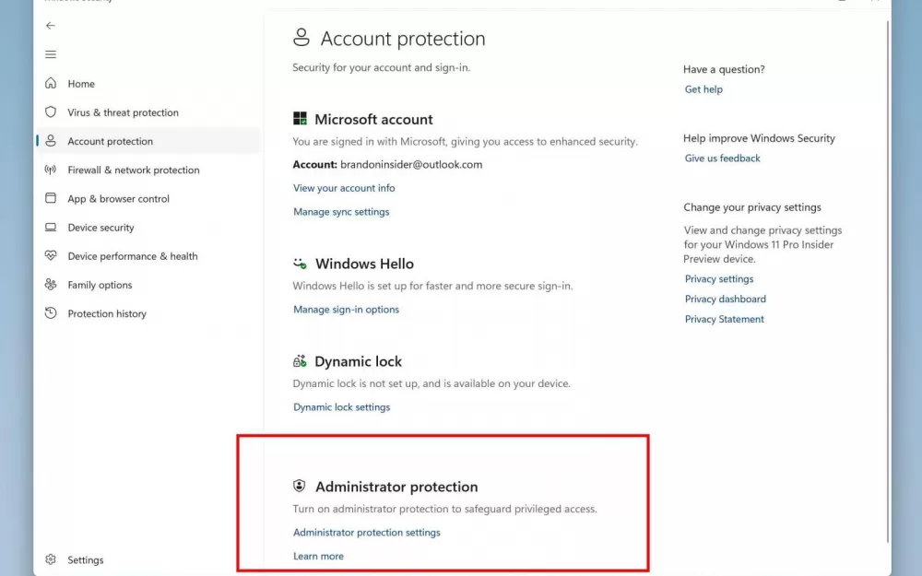
Task: Click 'Help improve Windows Security' heading
Action: coord(759,138)
